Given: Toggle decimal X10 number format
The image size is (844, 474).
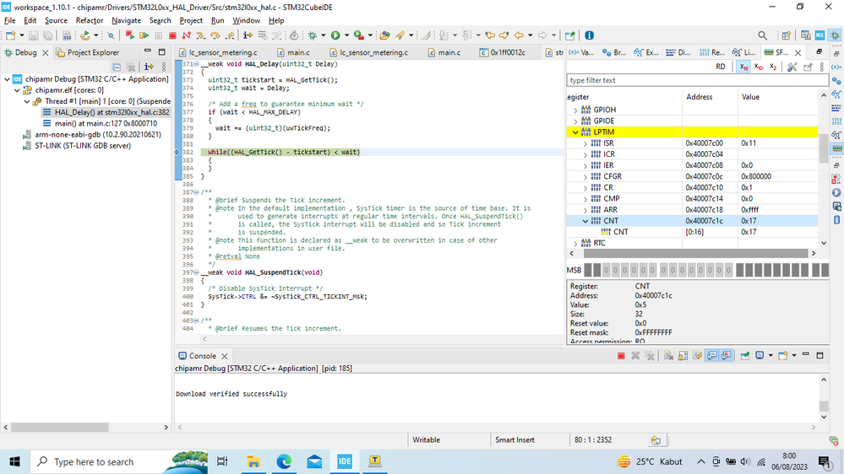Looking at the screenshot, I should click(x=759, y=67).
